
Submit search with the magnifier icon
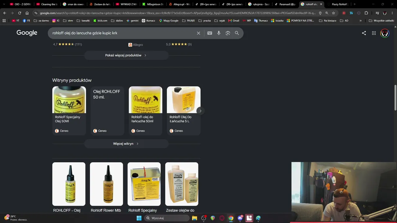(x=237, y=33)
